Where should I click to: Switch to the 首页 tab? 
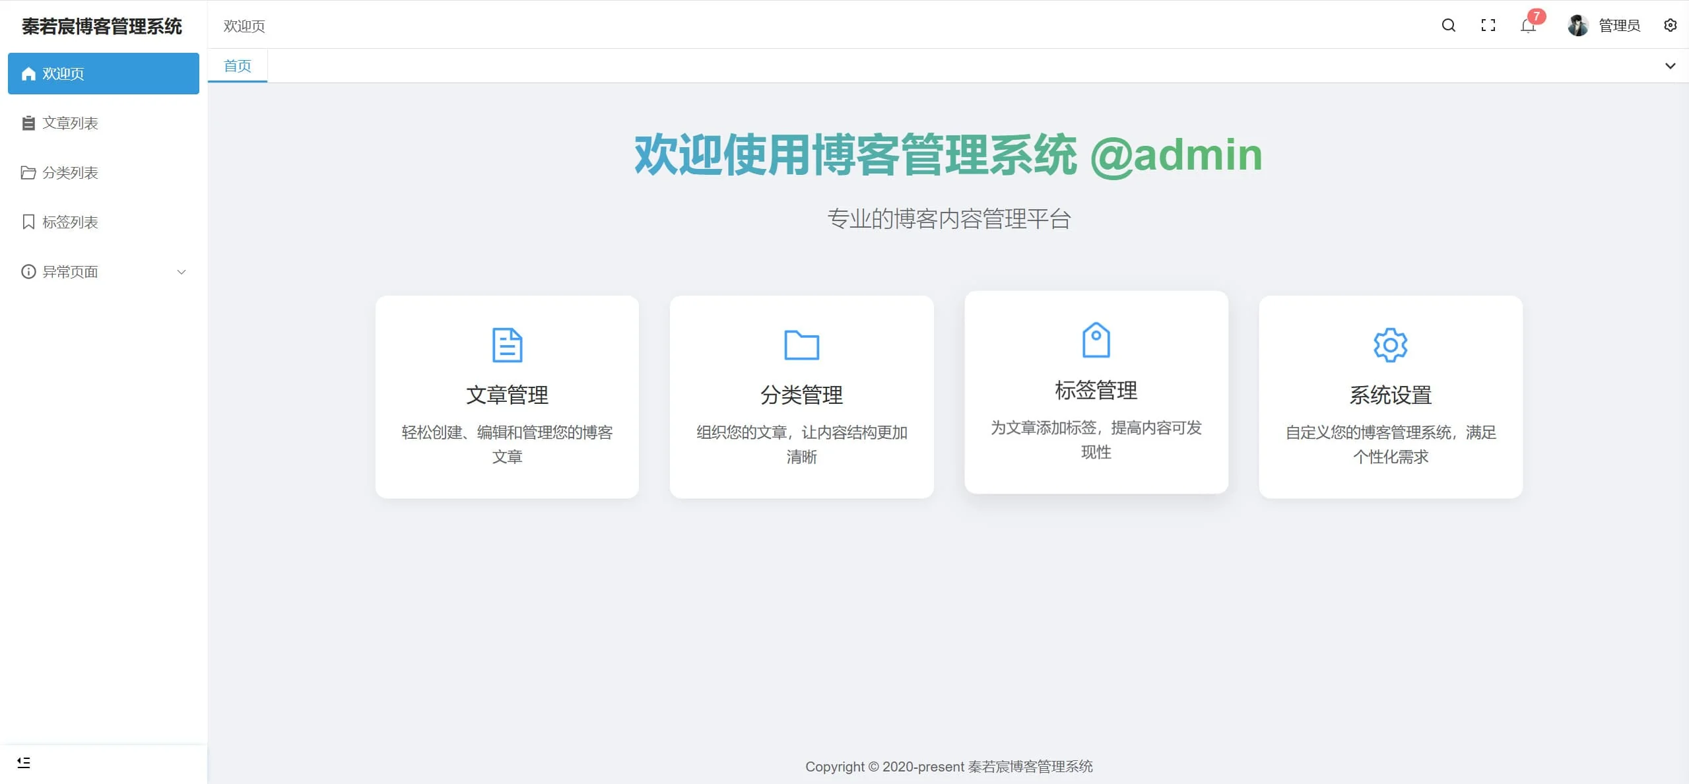coord(237,65)
